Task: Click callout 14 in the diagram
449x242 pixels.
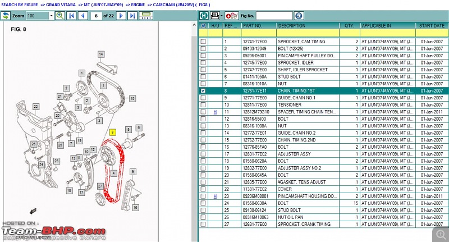Action: 101,54
